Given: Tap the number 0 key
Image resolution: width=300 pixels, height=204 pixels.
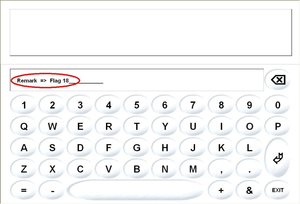Looking at the screenshot, I should [277, 105].
